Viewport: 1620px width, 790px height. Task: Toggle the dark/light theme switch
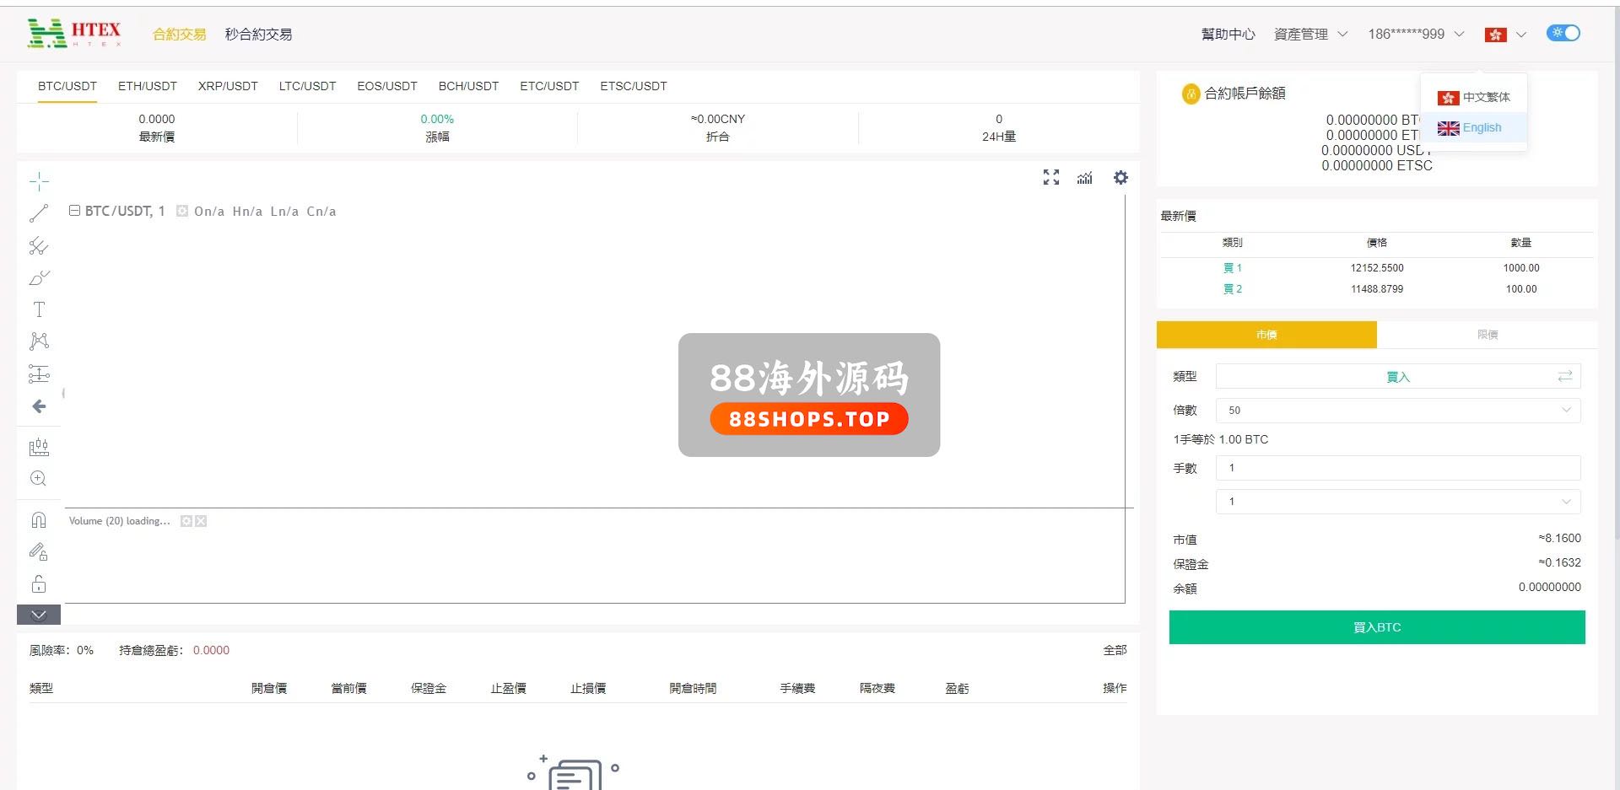pyautogui.click(x=1563, y=33)
